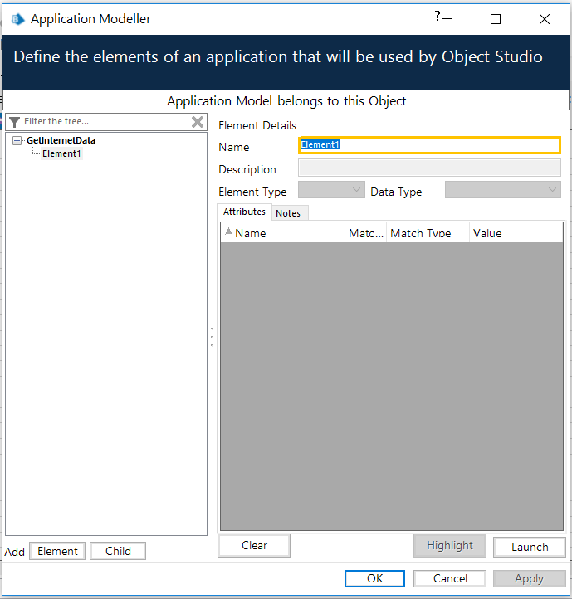
Task: Open the Element Type dropdown
Action: pos(331,190)
